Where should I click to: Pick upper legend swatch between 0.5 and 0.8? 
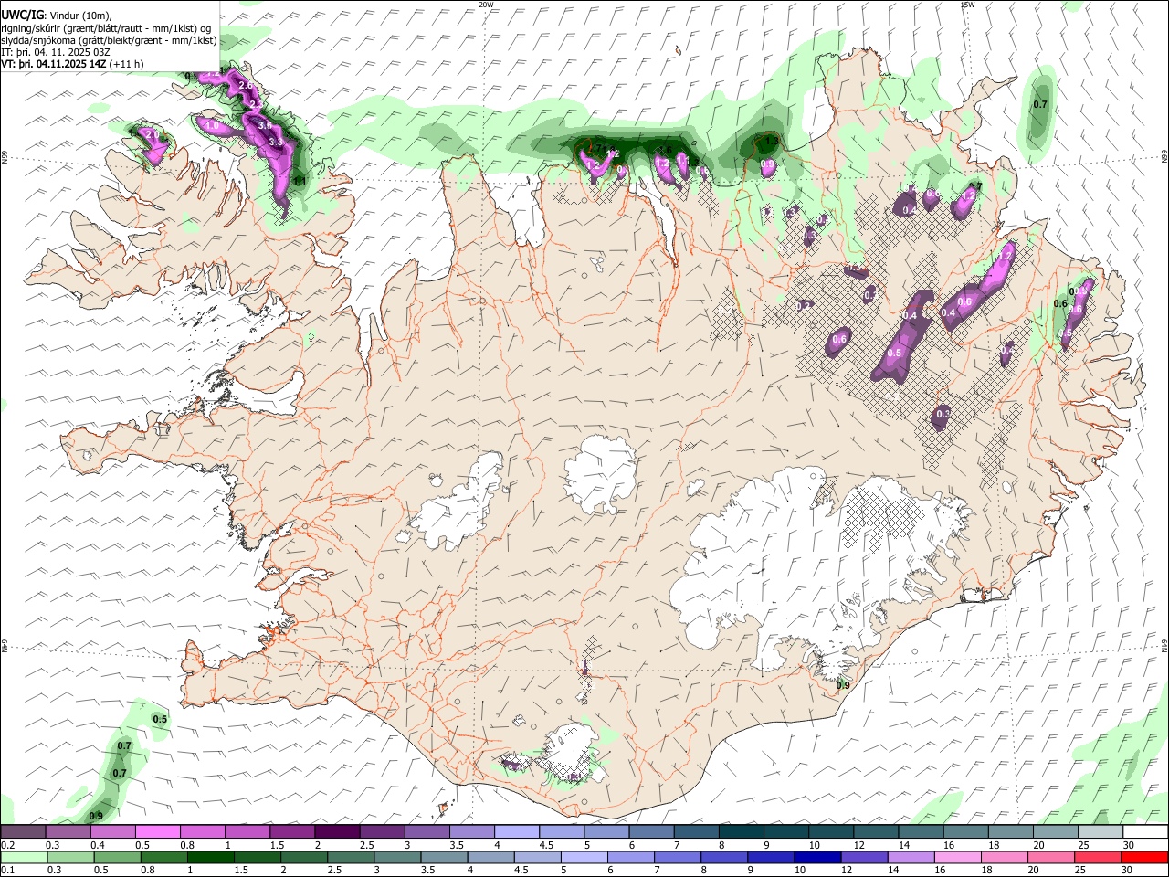tap(157, 832)
